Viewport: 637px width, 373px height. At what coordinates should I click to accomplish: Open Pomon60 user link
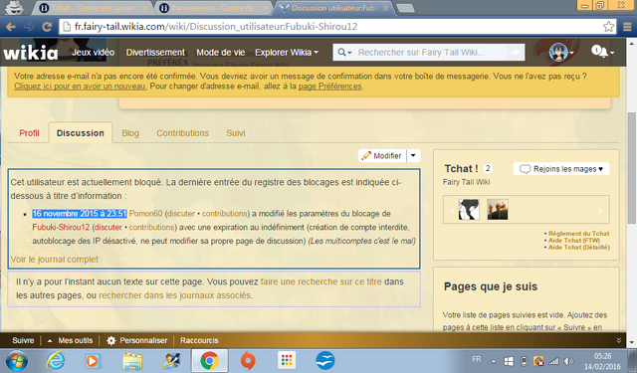click(x=146, y=214)
